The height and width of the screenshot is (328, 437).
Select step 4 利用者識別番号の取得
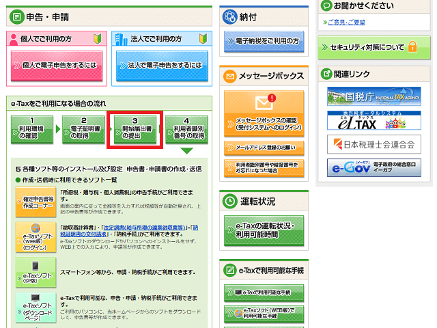tap(187, 128)
